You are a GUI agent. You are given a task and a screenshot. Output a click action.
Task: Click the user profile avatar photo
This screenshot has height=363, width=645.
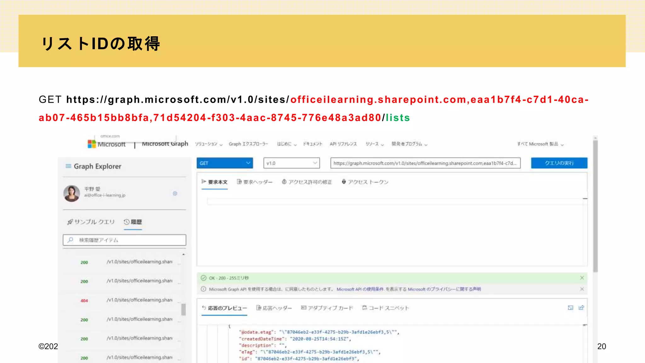click(72, 193)
